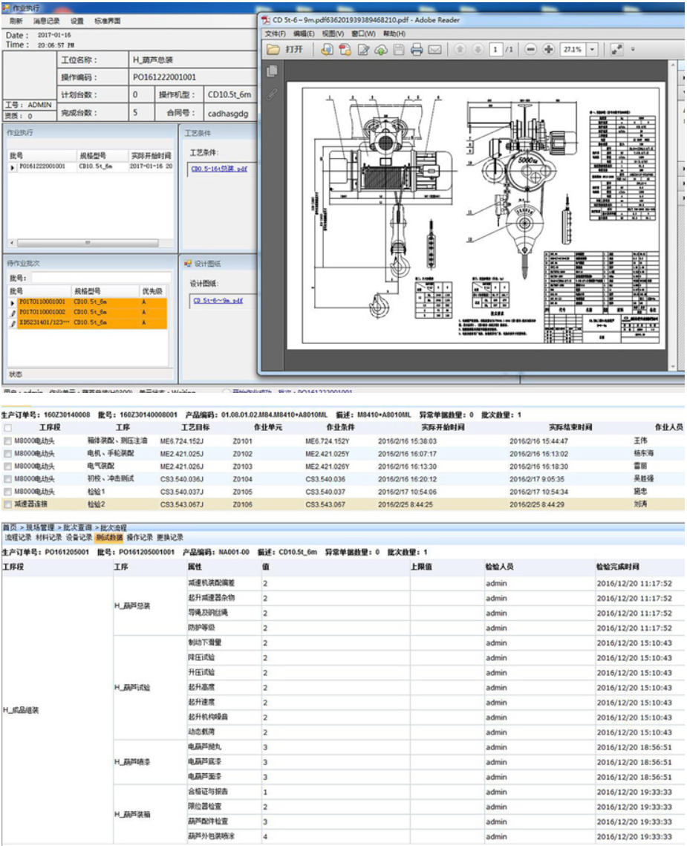Click the Print icon in Adobe Reader
This screenshot has height=846, width=687.
tap(417, 50)
